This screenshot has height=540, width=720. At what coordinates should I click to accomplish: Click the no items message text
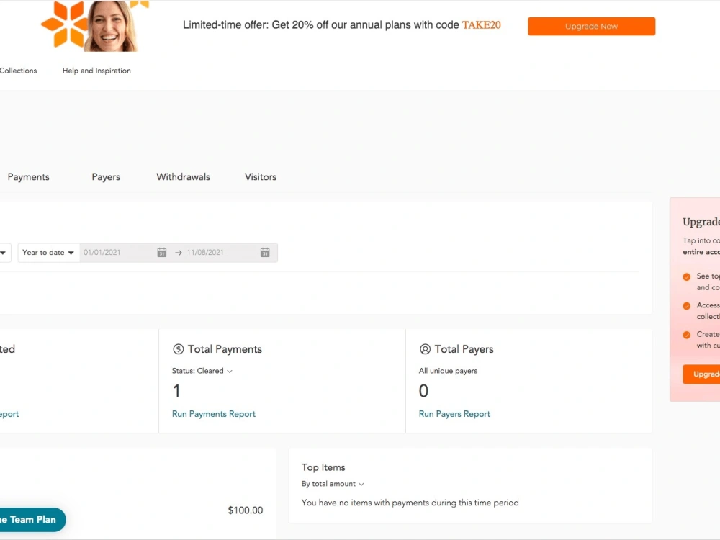click(410, 503)
